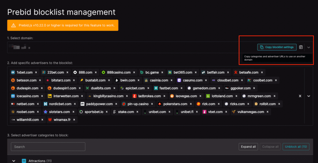Remove cloudbet.com chip via its X
Screen dimensions: 318x163
click(242, 80)
